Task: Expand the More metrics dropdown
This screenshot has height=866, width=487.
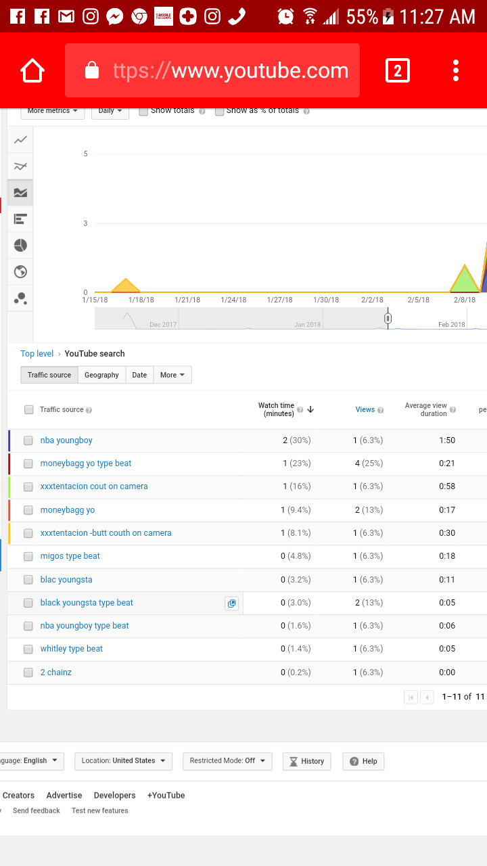Action: point(53,111)
